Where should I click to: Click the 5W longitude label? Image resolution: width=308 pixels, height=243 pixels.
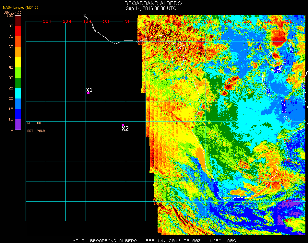tap(128, 21)
